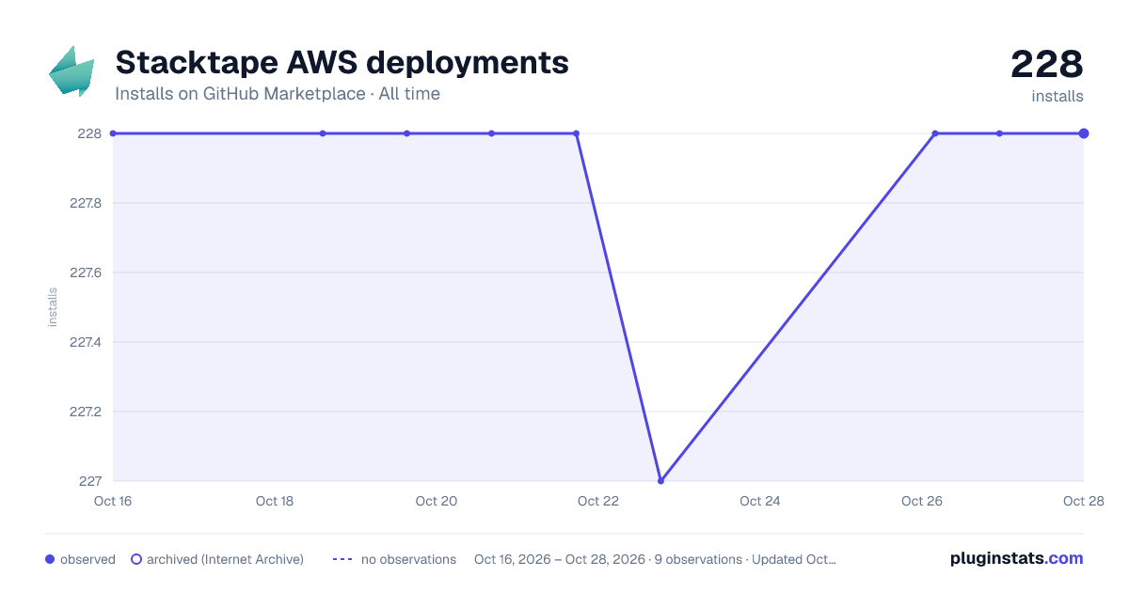
Task: Click the '228' y-axis label
Action: point(89,133)
